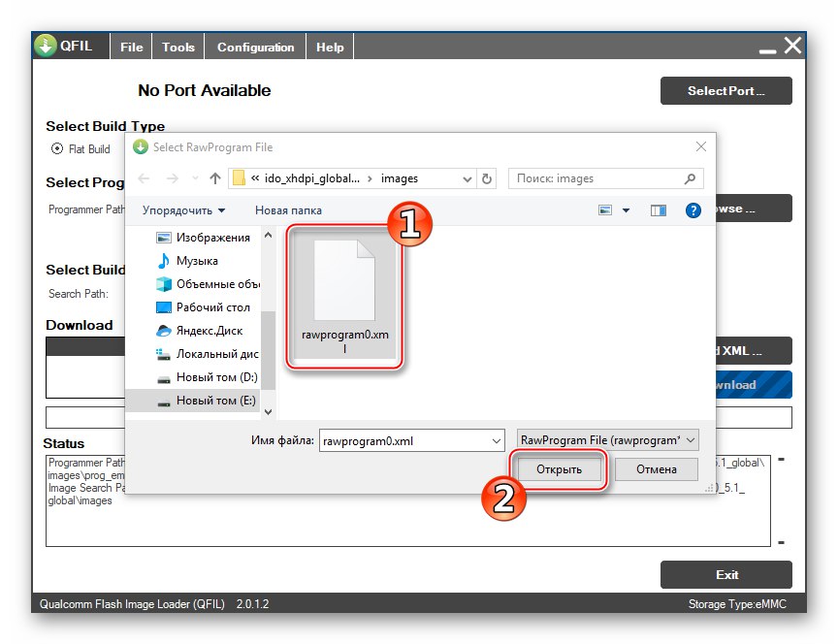Open the Help menu
Viewport: 838px width, 644px height.
pyautogui.click(x=330, y=47)
